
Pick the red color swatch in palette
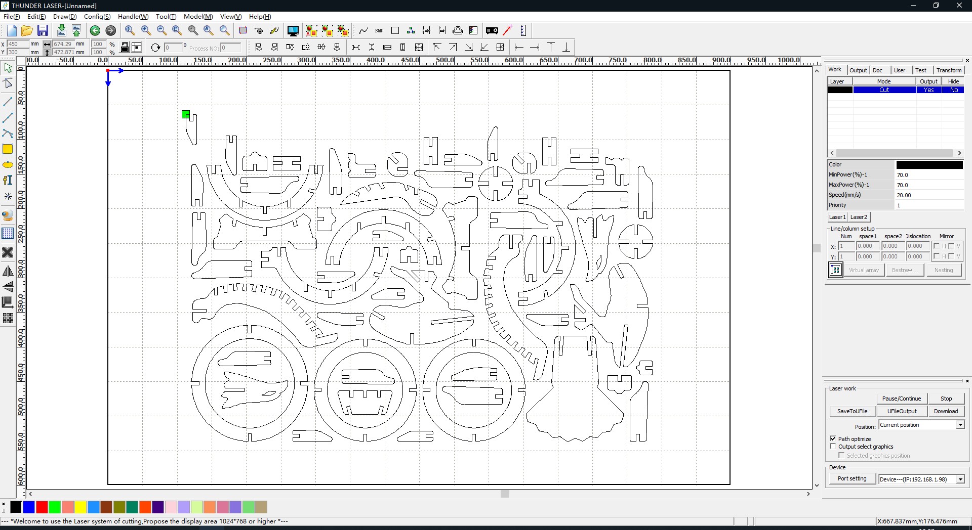[42, 507]
